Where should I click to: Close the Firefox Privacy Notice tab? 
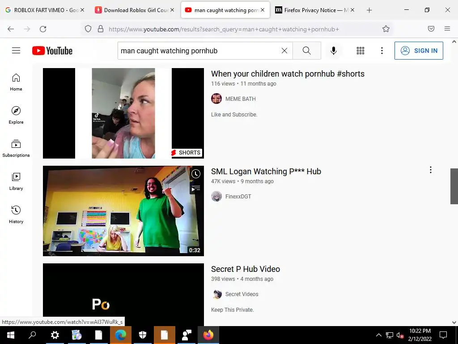pyautogui.click(x=352, y=10)
